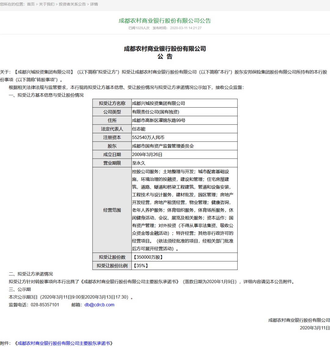Click value 【35%】
This screenshot has height=347, width=330.
(141, 266)
